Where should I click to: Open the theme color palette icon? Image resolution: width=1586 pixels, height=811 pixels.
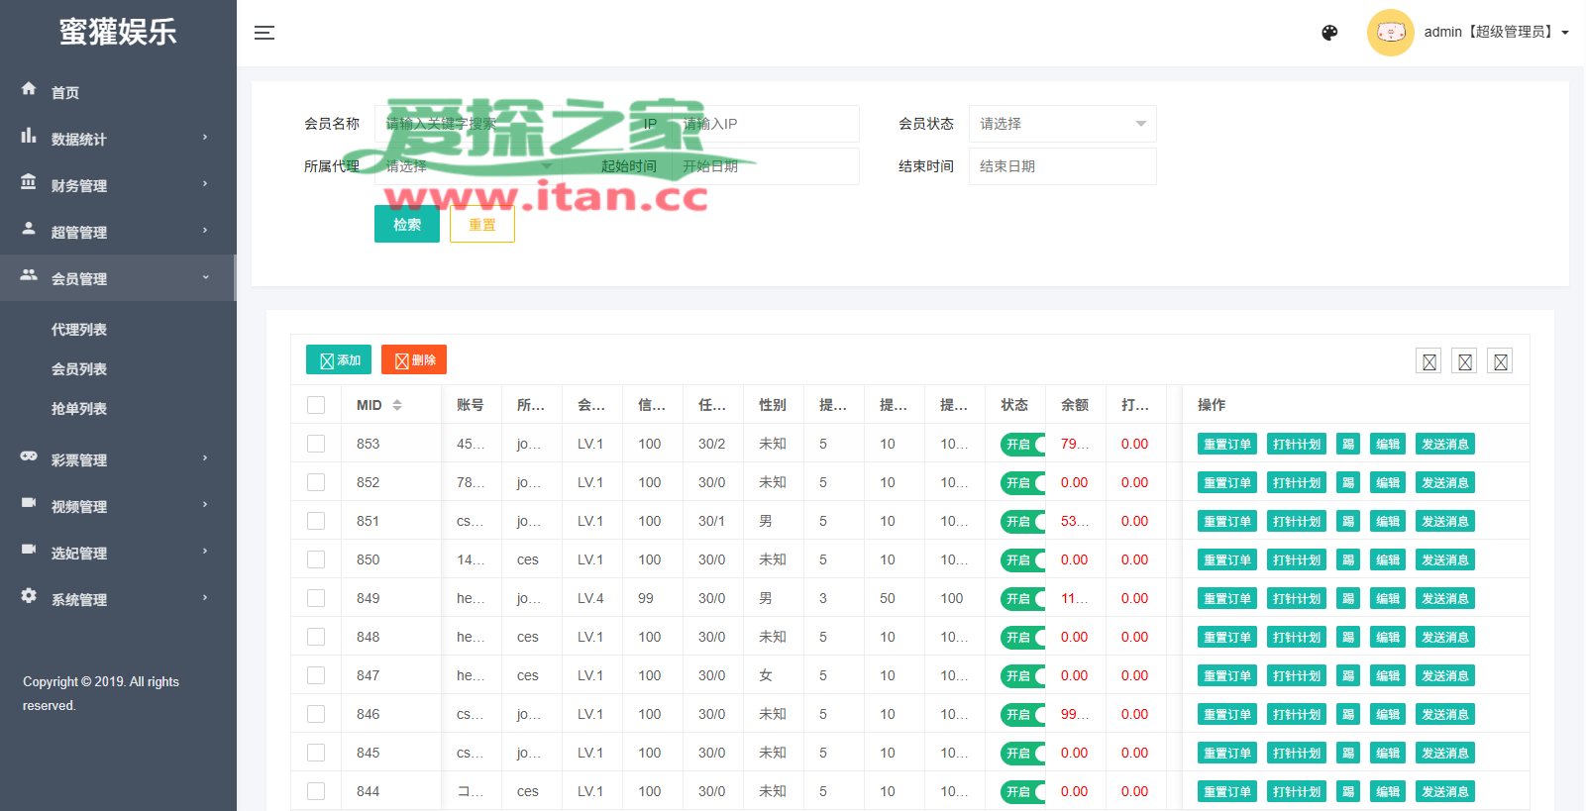click(1329, 33)
